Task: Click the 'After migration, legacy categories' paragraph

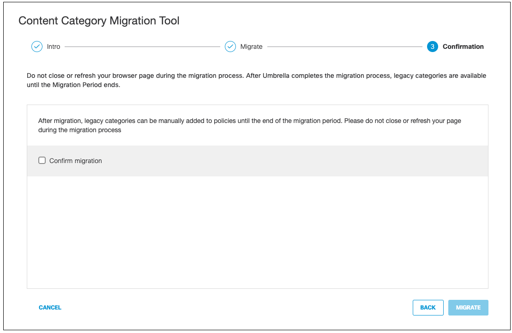Action: [249, 125]
